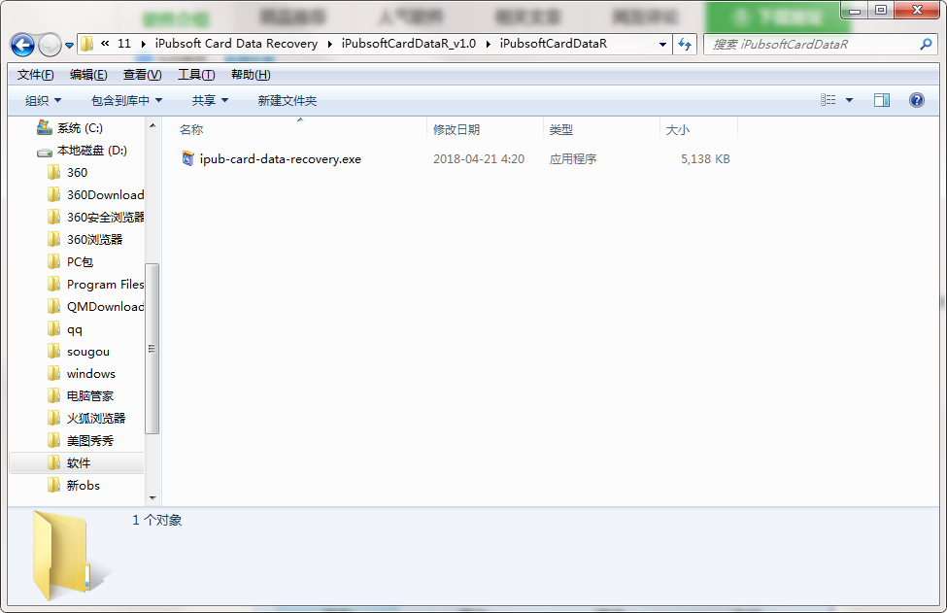The width and height of the screenshot is (947, 613).
Task: Navigate to iPubsoftCardDataR_v1.0 breadcrumb
Action: click(409, 44)
